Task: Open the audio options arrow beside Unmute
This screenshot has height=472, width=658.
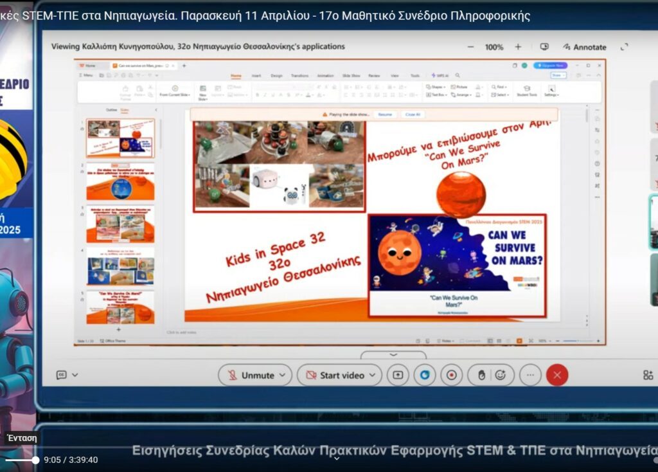Action: click(283, 375)
